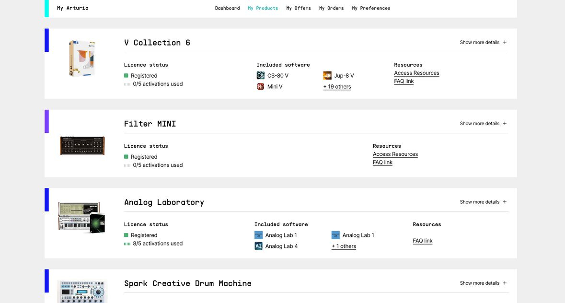Open the My Orders tab

coord(331,8)
